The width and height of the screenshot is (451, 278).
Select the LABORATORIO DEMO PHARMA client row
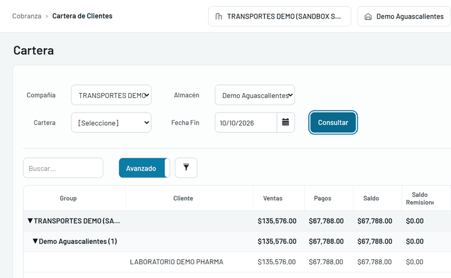coord(237,262)
